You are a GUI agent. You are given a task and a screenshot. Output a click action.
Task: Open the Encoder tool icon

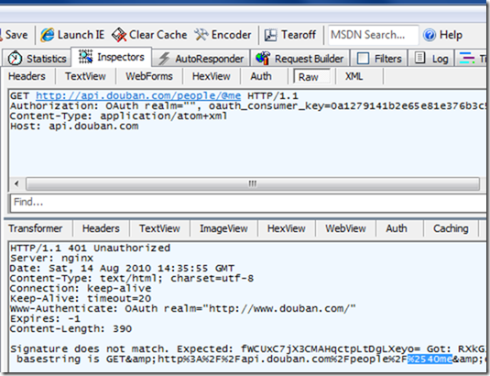201,35
